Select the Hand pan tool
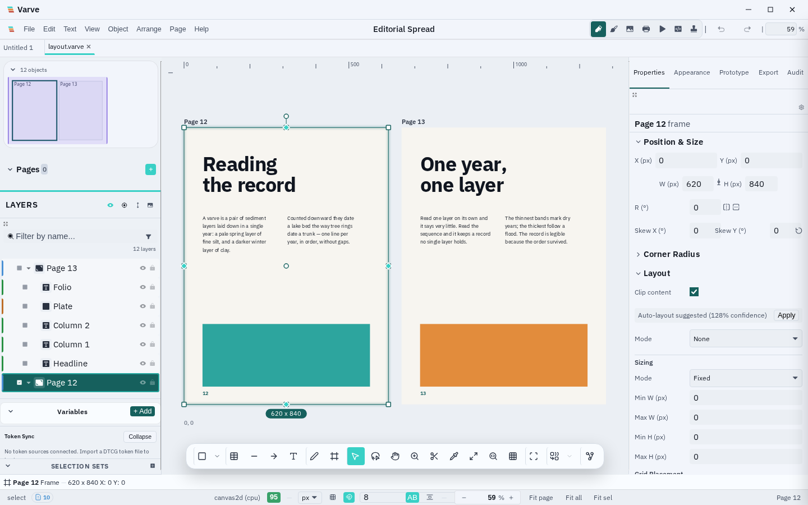Image resolution: width=808 pixels, height=505 pixels. tap(395, 456)
